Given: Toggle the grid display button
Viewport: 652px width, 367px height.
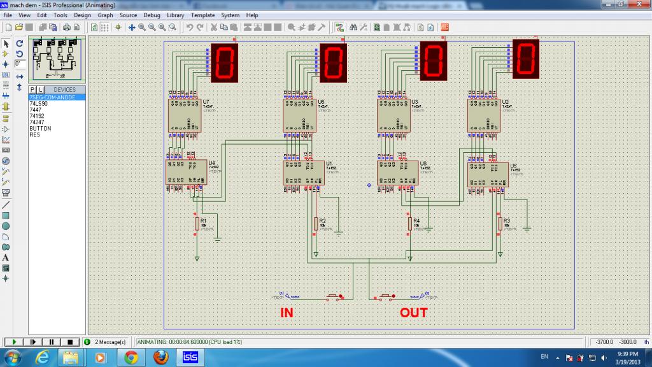Looking at the screenshot, I should click(x=105, y=27).
